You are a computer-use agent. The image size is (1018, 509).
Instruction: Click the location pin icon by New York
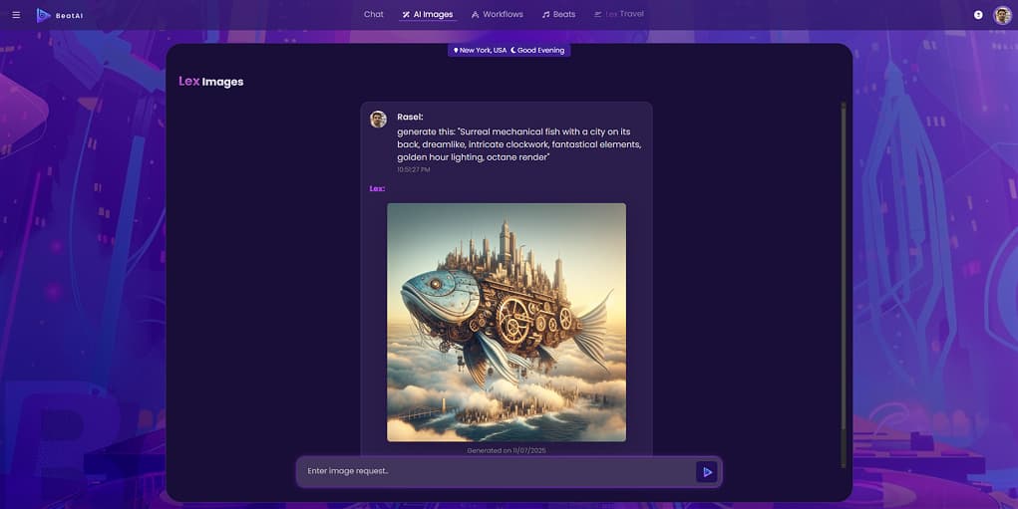[456, 50]
